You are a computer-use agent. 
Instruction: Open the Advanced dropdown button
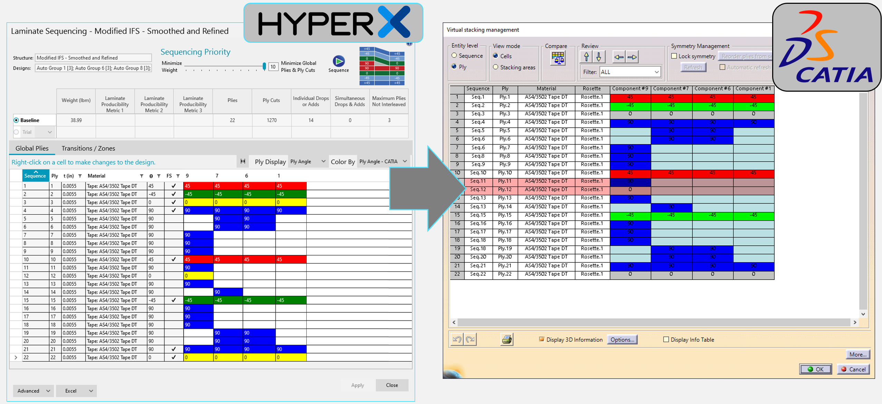click(x=33, y=391)
